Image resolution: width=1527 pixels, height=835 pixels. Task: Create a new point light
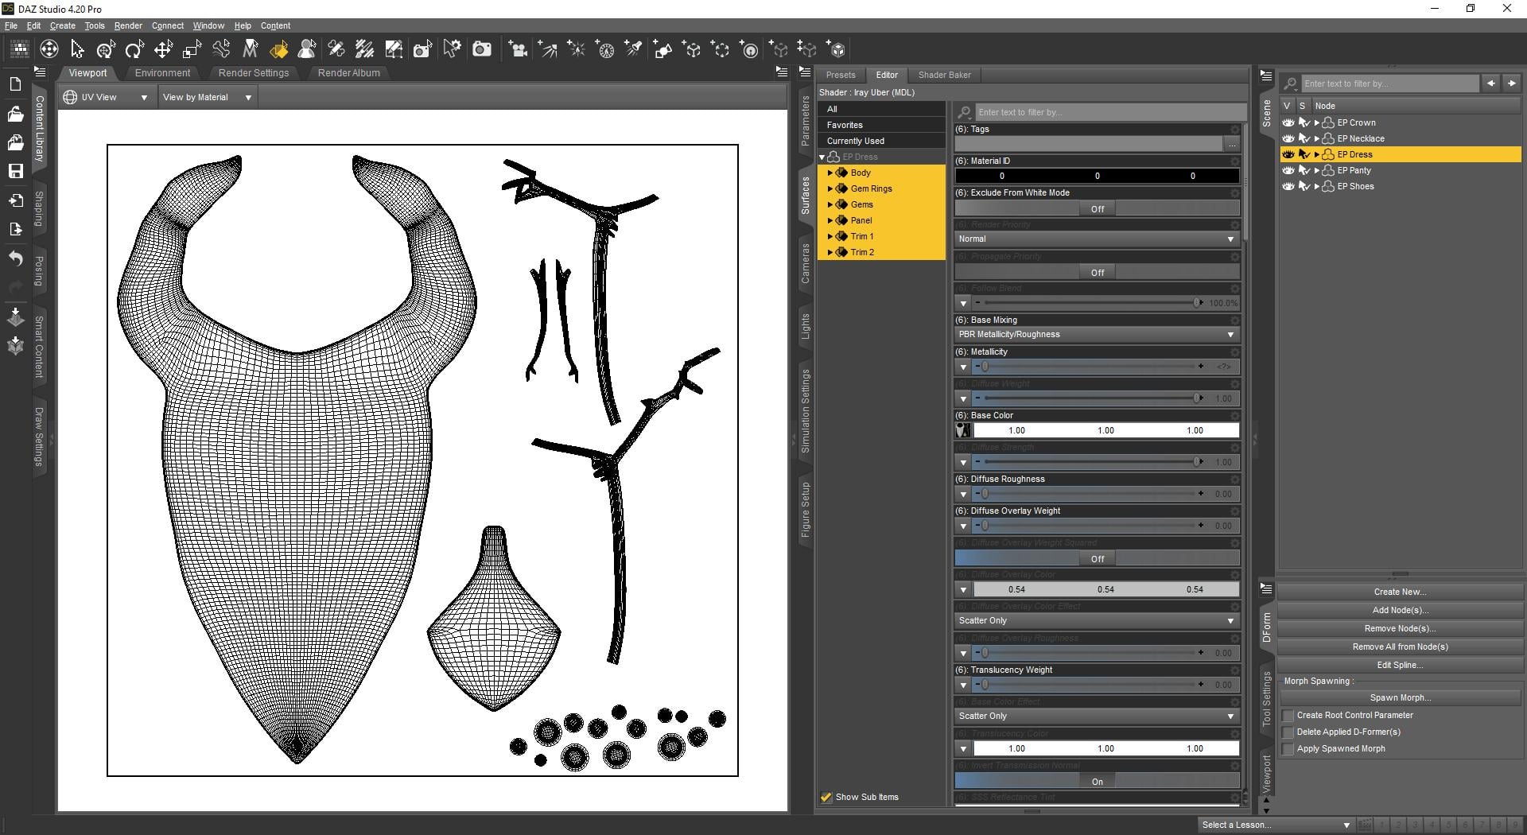576,49
